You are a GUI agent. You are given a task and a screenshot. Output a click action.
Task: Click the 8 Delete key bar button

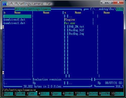92,93
